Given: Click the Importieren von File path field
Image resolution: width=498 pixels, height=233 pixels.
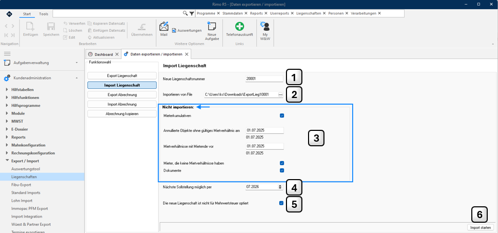Looking at the screenshot, I should click(241, 94).
